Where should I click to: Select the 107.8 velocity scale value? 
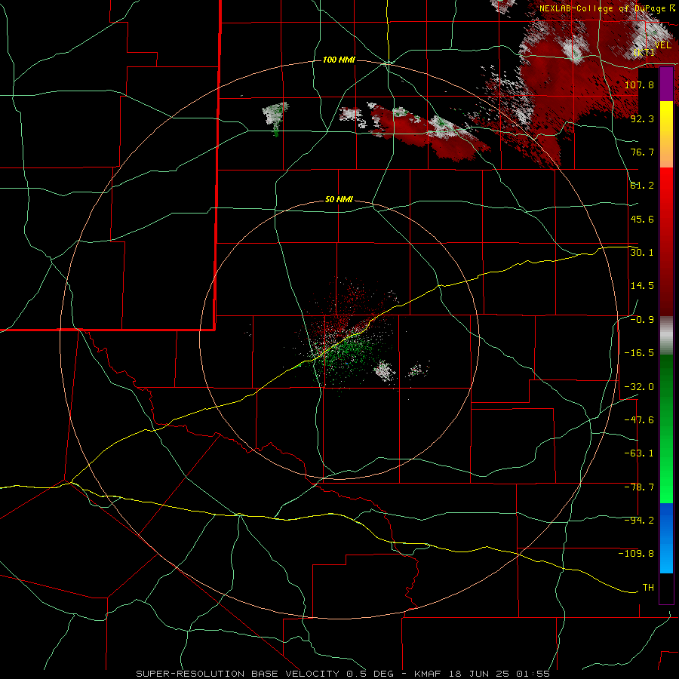click(x=639, y=84)
